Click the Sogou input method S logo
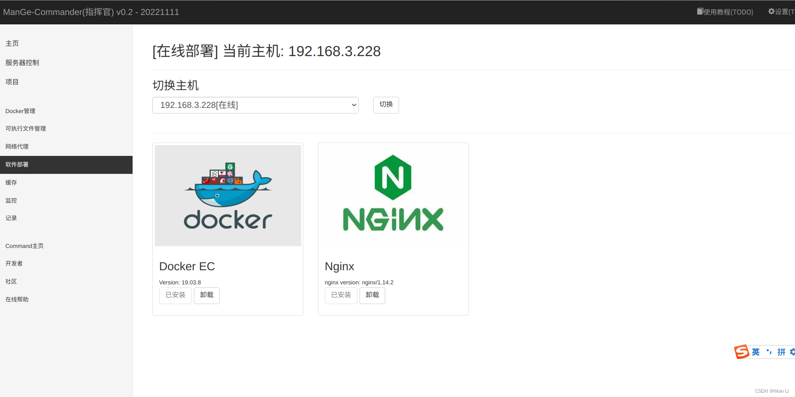The image size is (795, 397). pos(742,352)
